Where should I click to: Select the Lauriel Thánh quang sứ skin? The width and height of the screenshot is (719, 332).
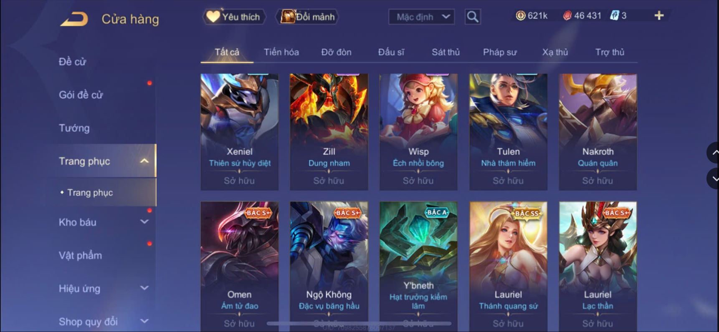(x=508, y=266)
